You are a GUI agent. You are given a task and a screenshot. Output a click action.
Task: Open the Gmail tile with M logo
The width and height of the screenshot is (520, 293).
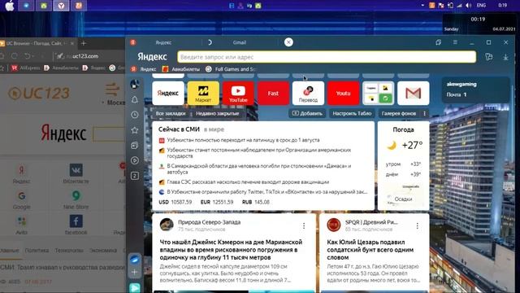[414, 93]
